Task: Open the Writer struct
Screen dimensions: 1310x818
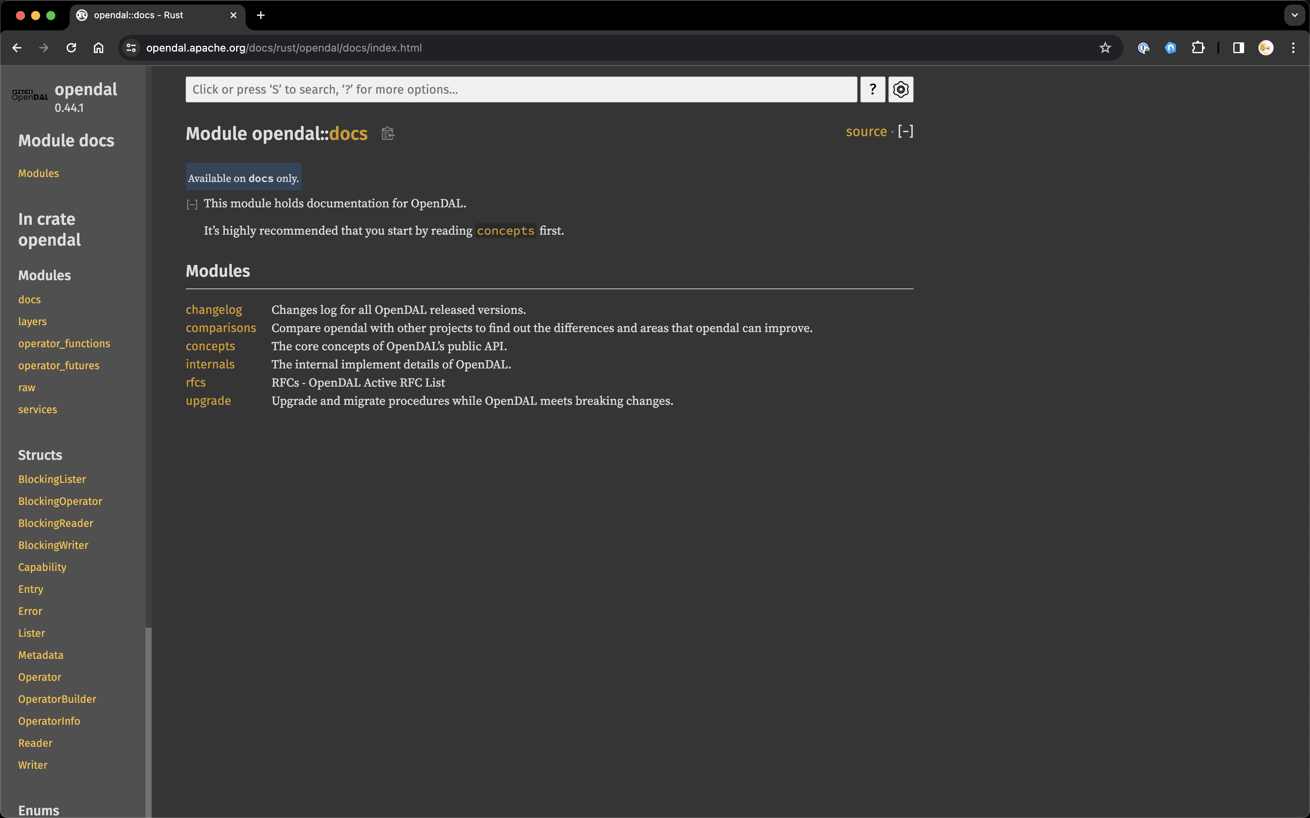Action: point(33,765)
